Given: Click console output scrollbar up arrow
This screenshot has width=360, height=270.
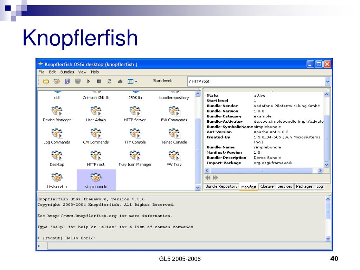Looking at the screenshot, I should pyautogui.click(x=328, y=199).
